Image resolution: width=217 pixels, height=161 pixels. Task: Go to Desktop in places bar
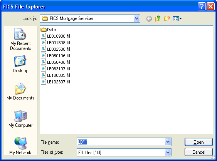[20, 64]
